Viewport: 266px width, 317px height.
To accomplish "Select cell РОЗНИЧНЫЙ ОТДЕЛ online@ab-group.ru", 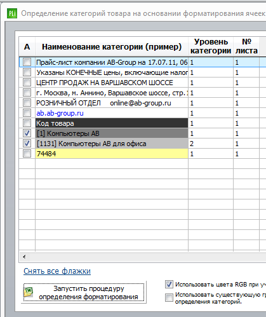I will pos(112,103).
